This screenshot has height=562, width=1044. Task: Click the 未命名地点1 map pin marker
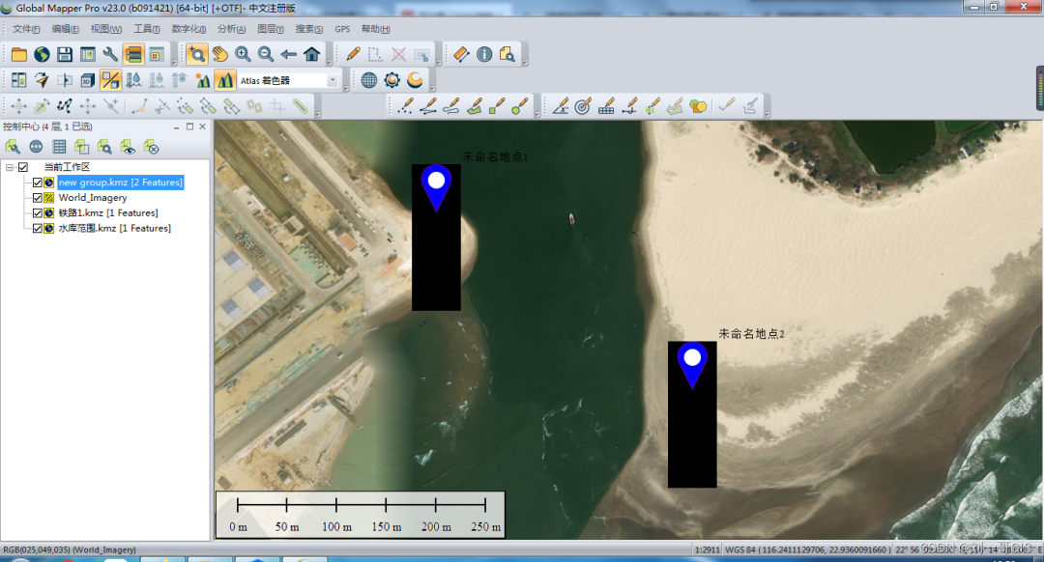point(436,188)
